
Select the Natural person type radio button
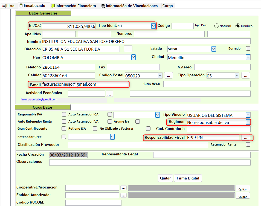click(217, 26)
